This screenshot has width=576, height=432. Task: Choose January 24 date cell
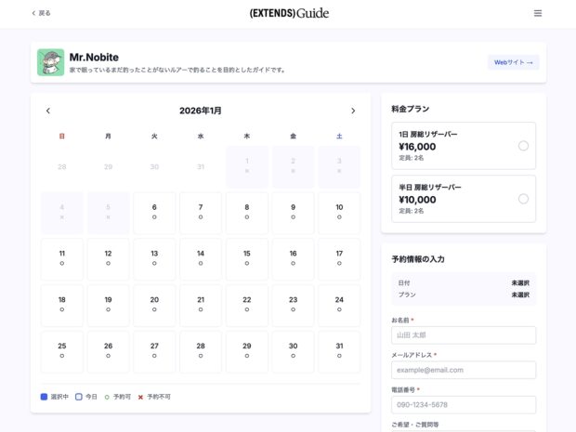339,304
